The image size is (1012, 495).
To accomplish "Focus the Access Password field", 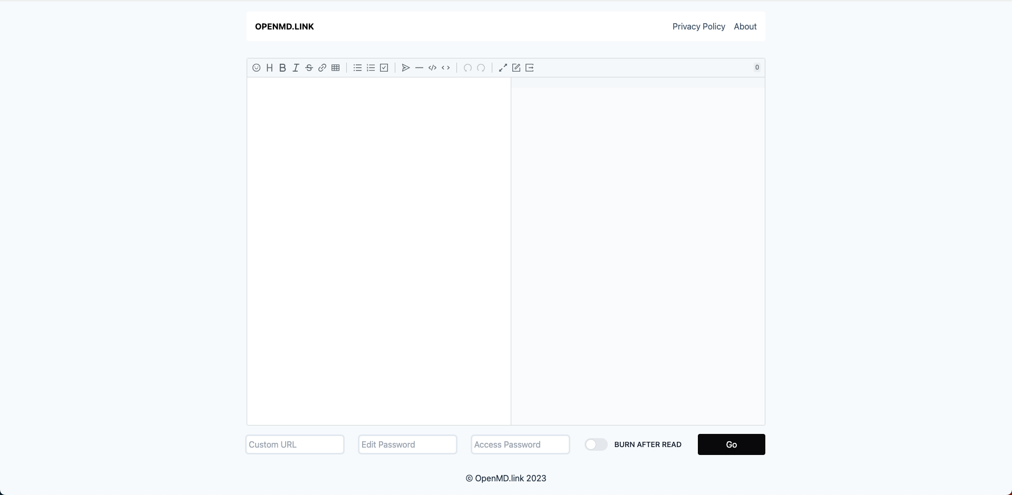I will [x=520, y=444].
